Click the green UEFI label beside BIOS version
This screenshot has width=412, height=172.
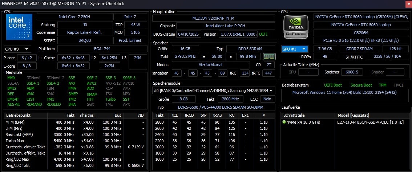(x=264, y=34)
